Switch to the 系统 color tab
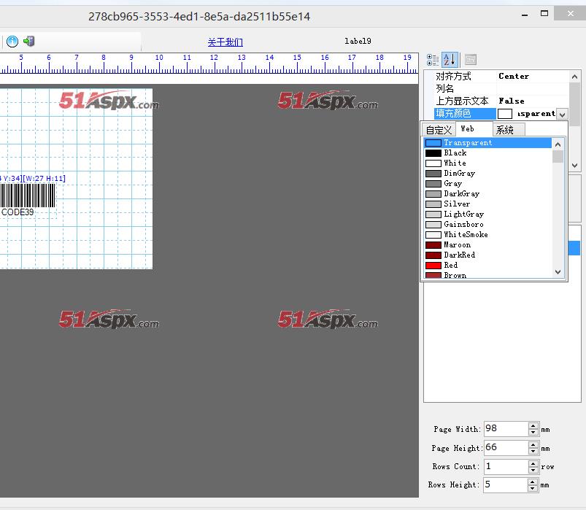Screen dimensions: 586x510 click(509, 130)
